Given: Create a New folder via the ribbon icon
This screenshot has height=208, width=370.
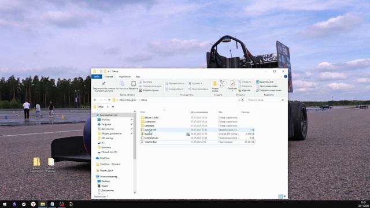Looking at the screenshot, I should click(215, 83).
